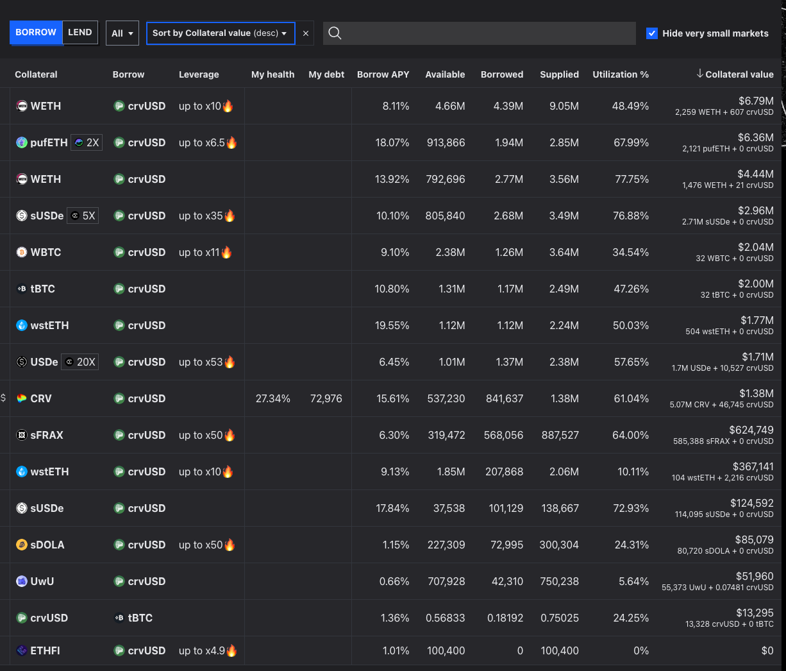Click fire icon next to up to x35
The height and width of the screenshot is (671, 786).
pyautogui.click(x=230, y=216)
